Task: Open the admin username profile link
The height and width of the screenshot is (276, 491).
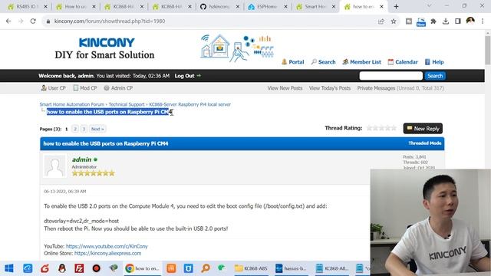Action: tap(82, 159)
